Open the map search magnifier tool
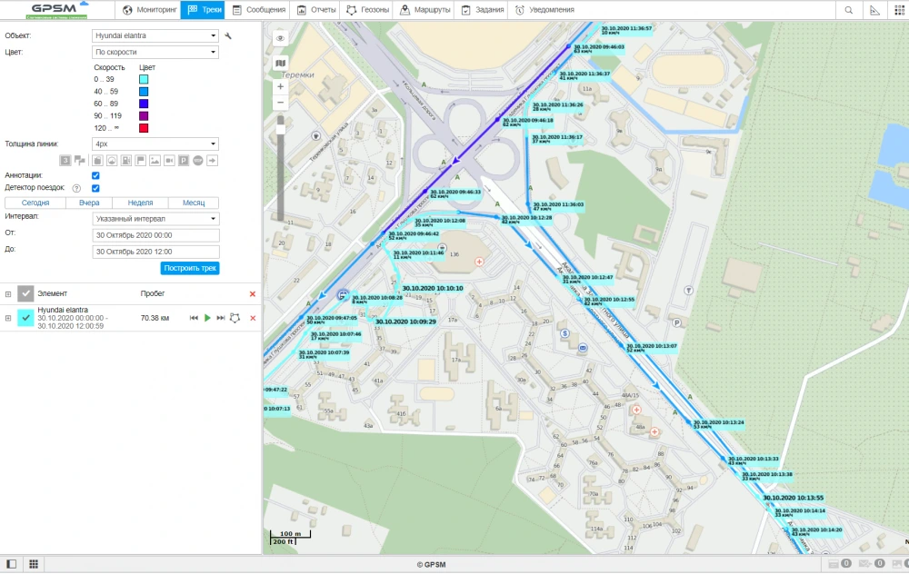 [x=849, y=10]
